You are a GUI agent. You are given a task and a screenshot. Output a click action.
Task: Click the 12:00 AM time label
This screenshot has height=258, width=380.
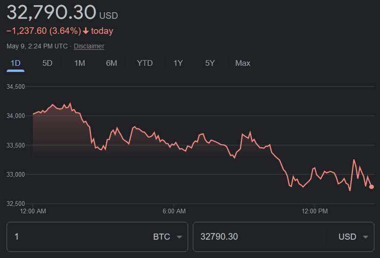(x=33, y=211)
